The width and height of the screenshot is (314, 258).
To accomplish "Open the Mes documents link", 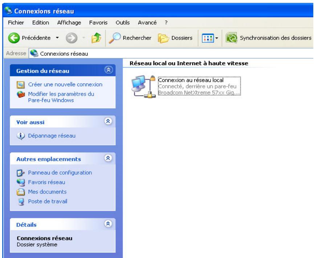I will pyautogui.click(x=47, y=192).
